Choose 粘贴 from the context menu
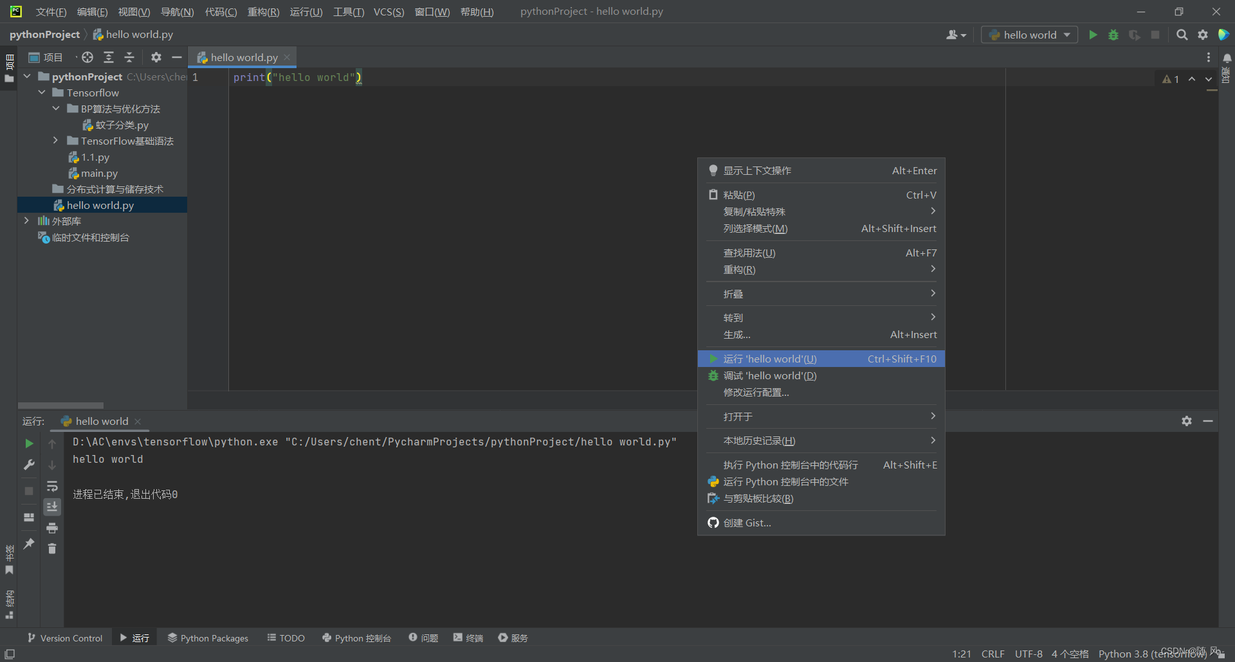Viewport: 1235px width, 662px height. tap(821, 195)
